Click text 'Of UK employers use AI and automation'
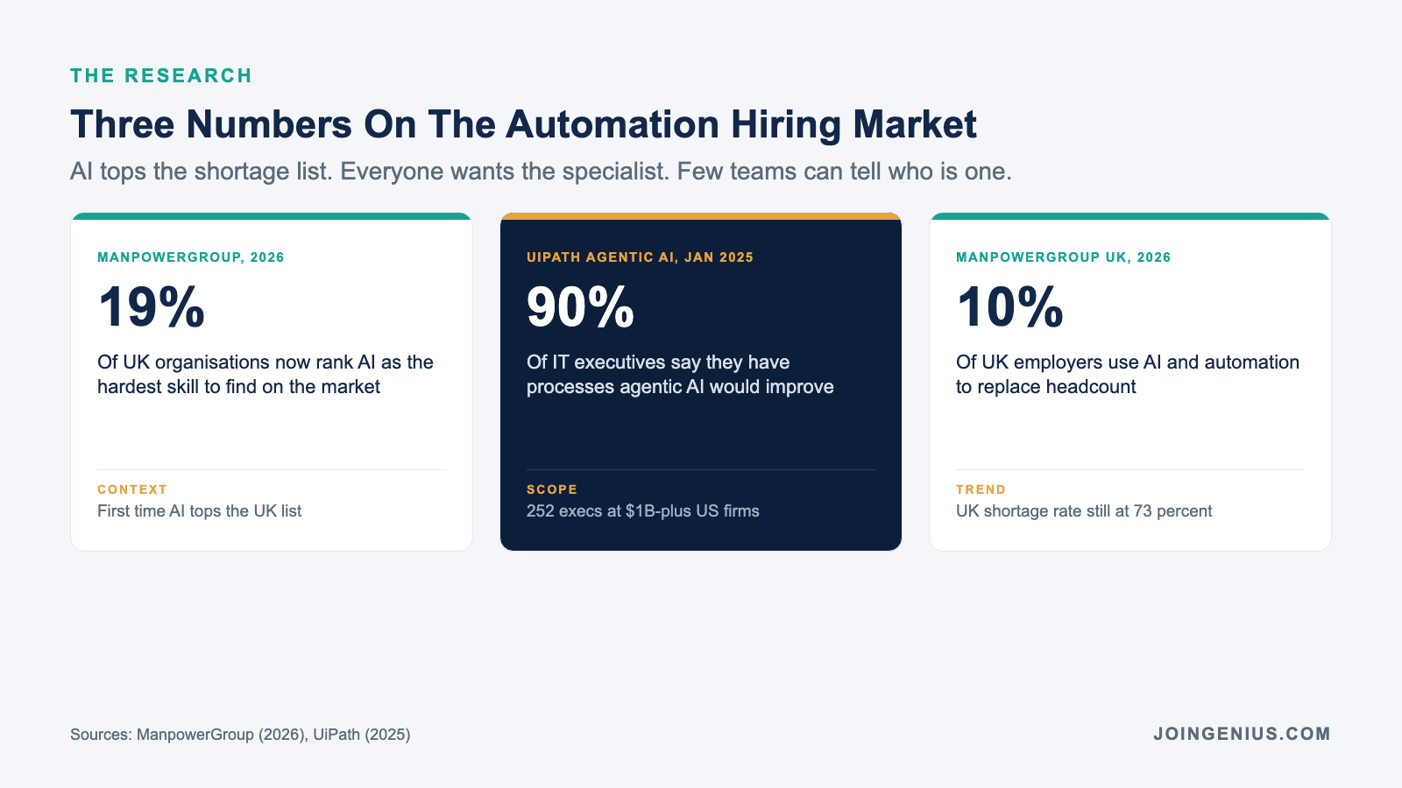This screenshot has width=1402, height=788. [x=1128, y=375]
